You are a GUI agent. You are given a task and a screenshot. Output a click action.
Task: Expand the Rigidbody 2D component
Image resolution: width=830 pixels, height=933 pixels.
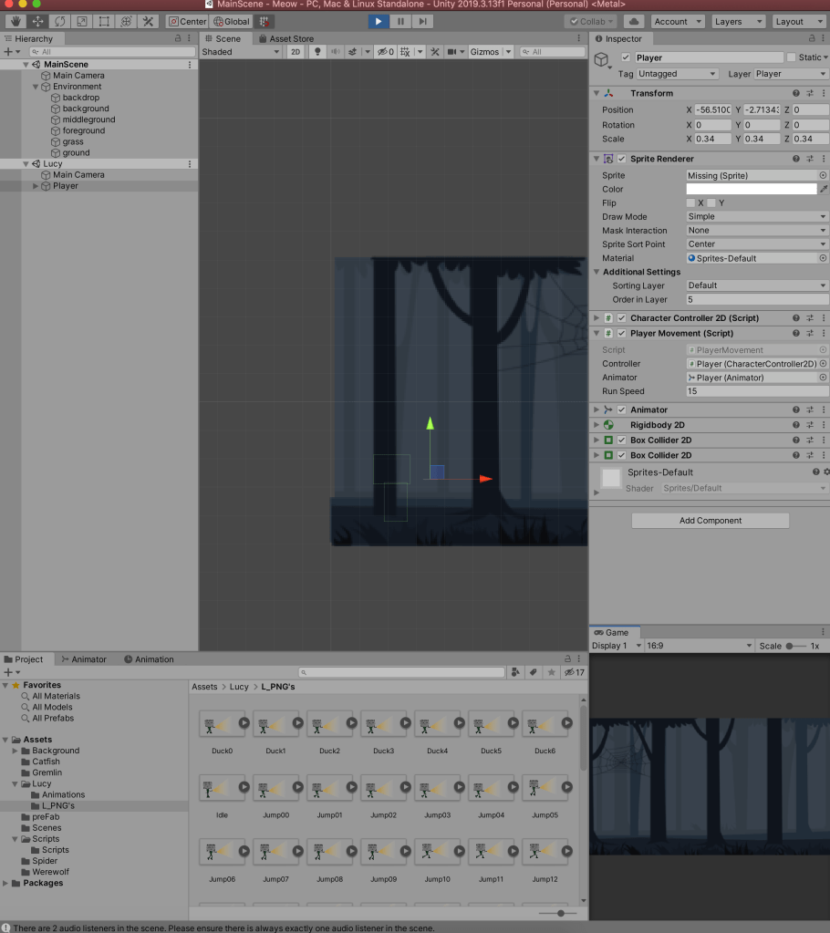pos(597,425)
